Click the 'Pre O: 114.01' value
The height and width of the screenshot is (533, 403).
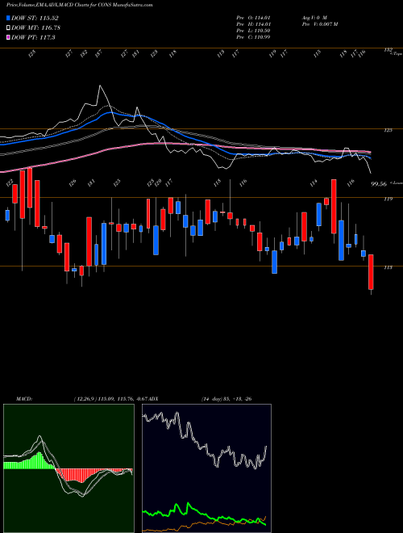[253, 17]
